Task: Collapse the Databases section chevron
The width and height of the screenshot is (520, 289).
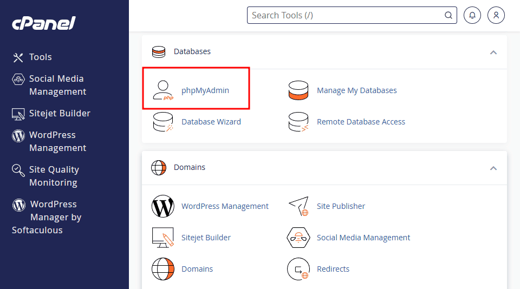Action: 493,52
